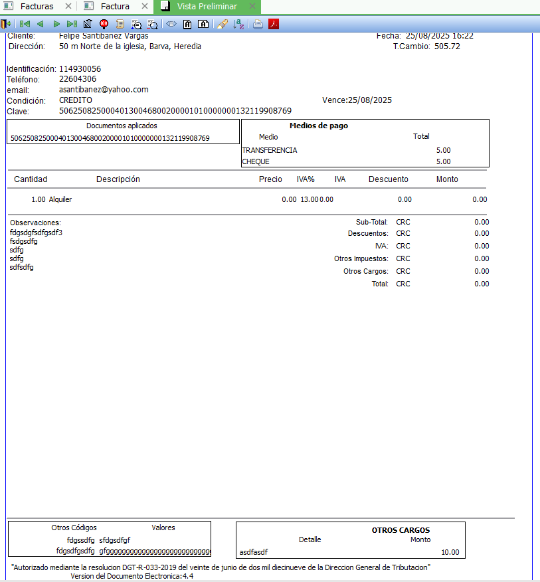This screenshot has width=540, height=582.
Task: Click the highlighter marker icon
Action: click(223, 24)
